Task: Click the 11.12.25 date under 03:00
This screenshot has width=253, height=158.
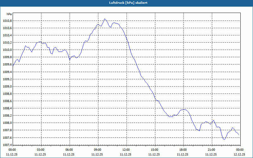Action: (40, 154)
